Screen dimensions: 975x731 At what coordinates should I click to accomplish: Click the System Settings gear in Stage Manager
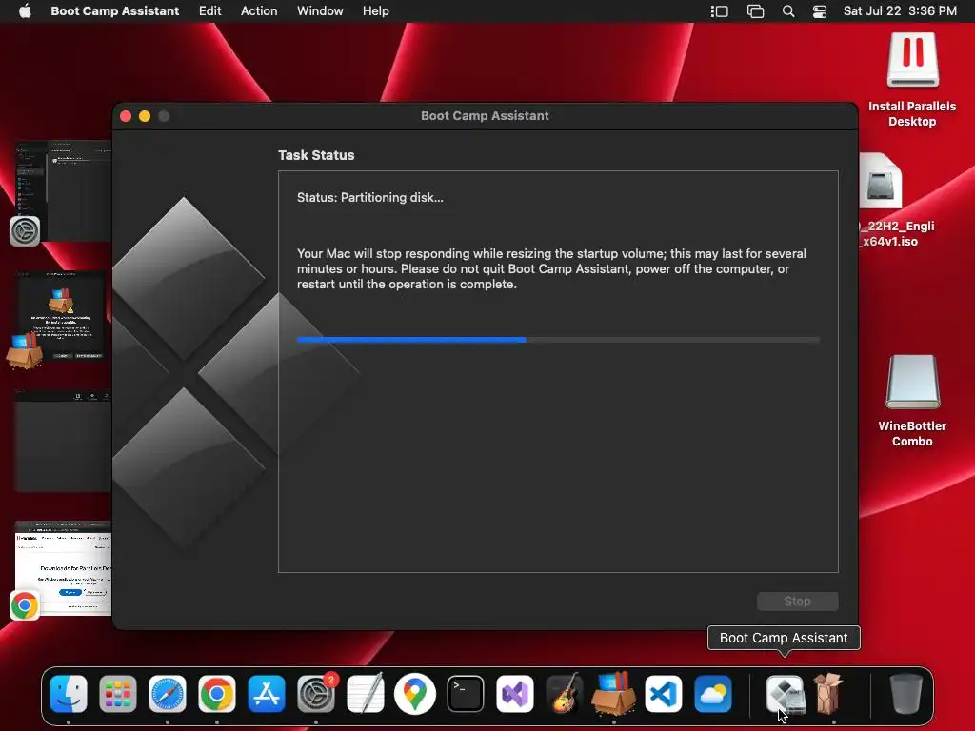click(x=25, y=231)
